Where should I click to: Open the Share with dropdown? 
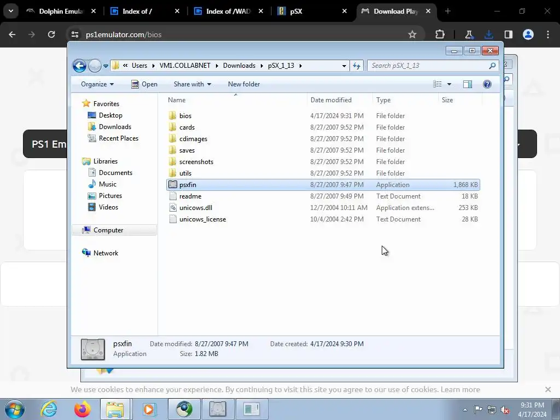(x=192, y=84)
